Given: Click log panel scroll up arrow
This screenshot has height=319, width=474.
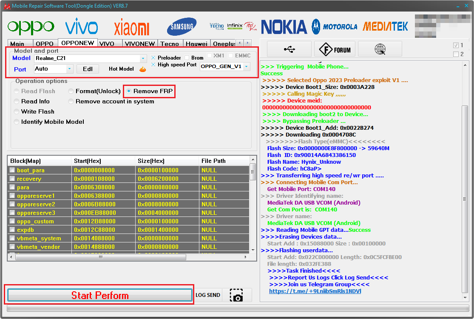Looking at the screenshot, I should coord(465,65).
